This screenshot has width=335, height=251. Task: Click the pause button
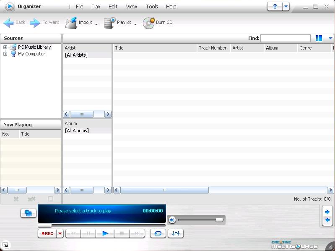click(88, 233)
